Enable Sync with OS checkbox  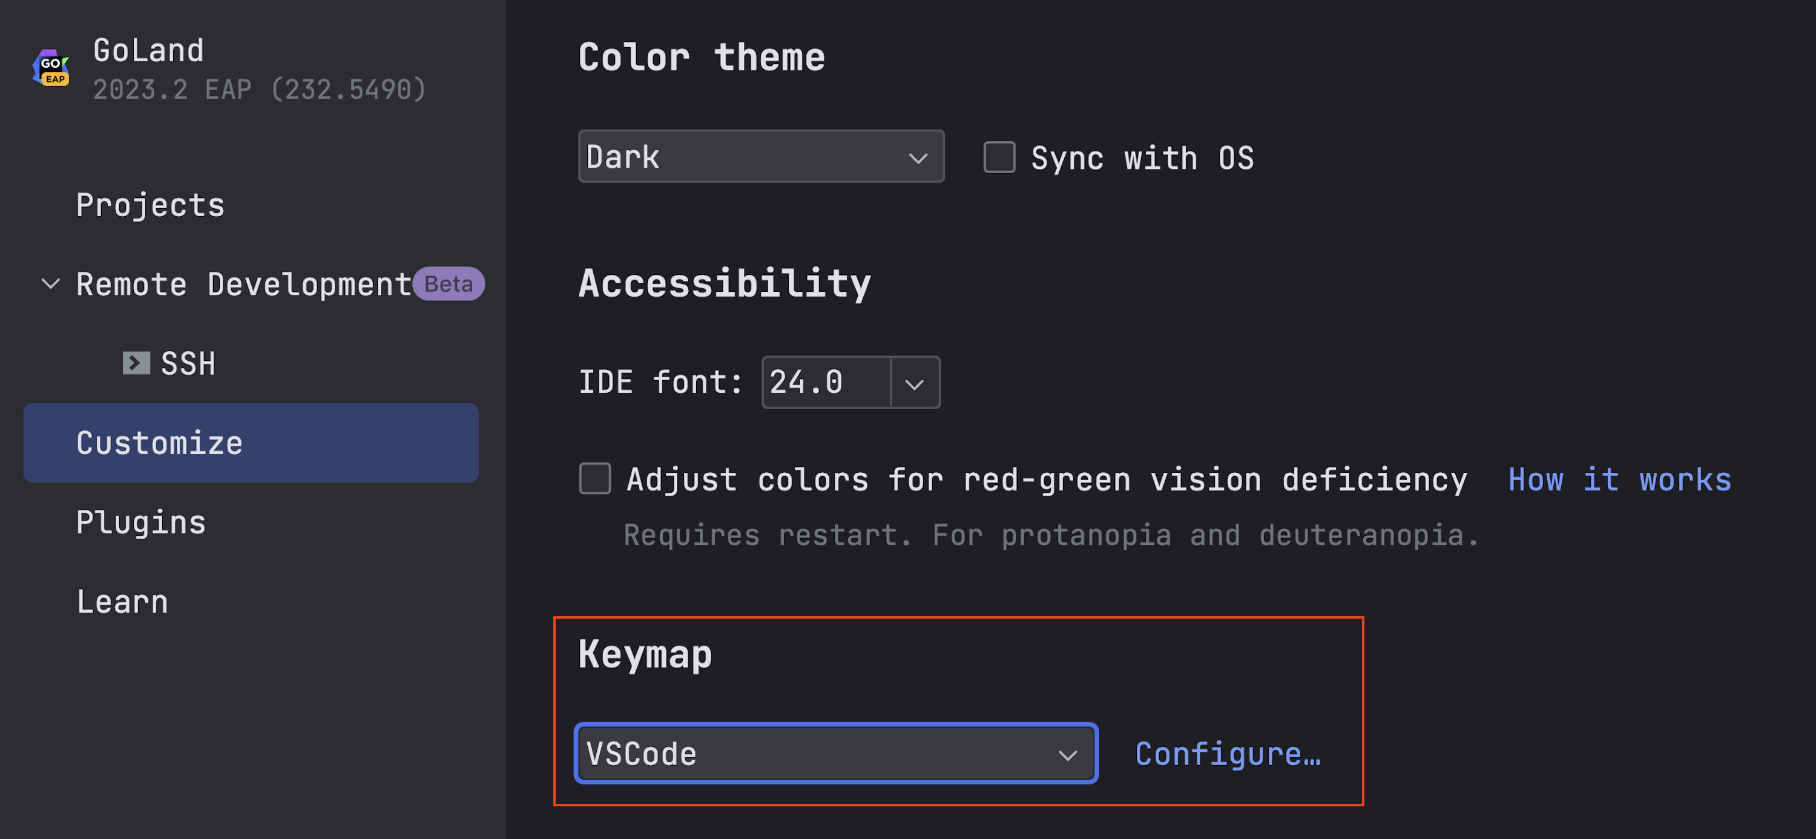(x=999, y=157)
